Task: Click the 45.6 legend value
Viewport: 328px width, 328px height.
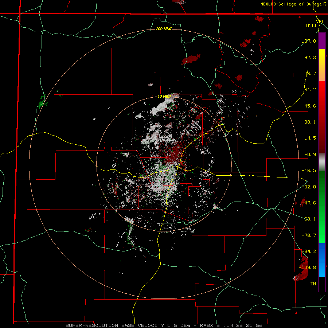Action: point(310,106)
